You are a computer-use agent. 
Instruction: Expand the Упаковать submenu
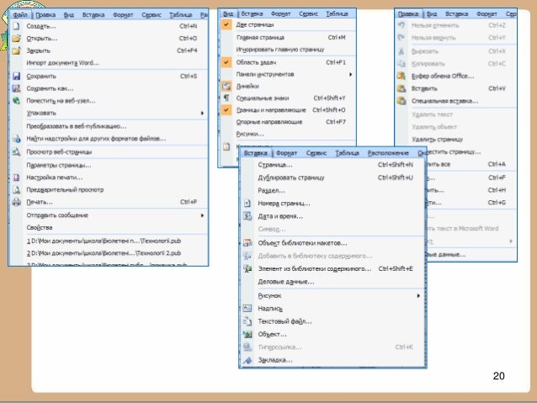202,113
